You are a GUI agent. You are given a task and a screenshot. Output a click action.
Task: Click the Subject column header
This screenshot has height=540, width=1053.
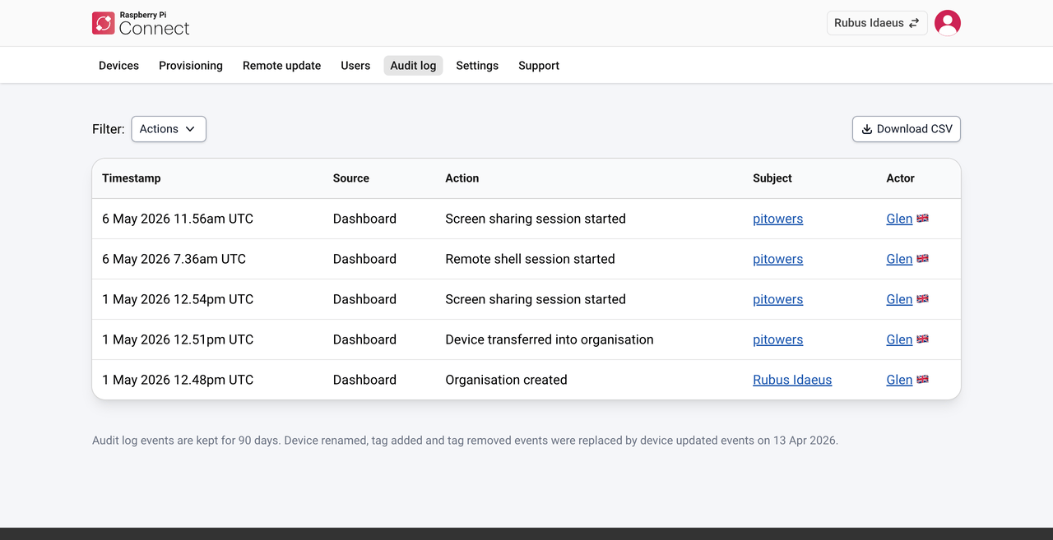tap(772, 178)
